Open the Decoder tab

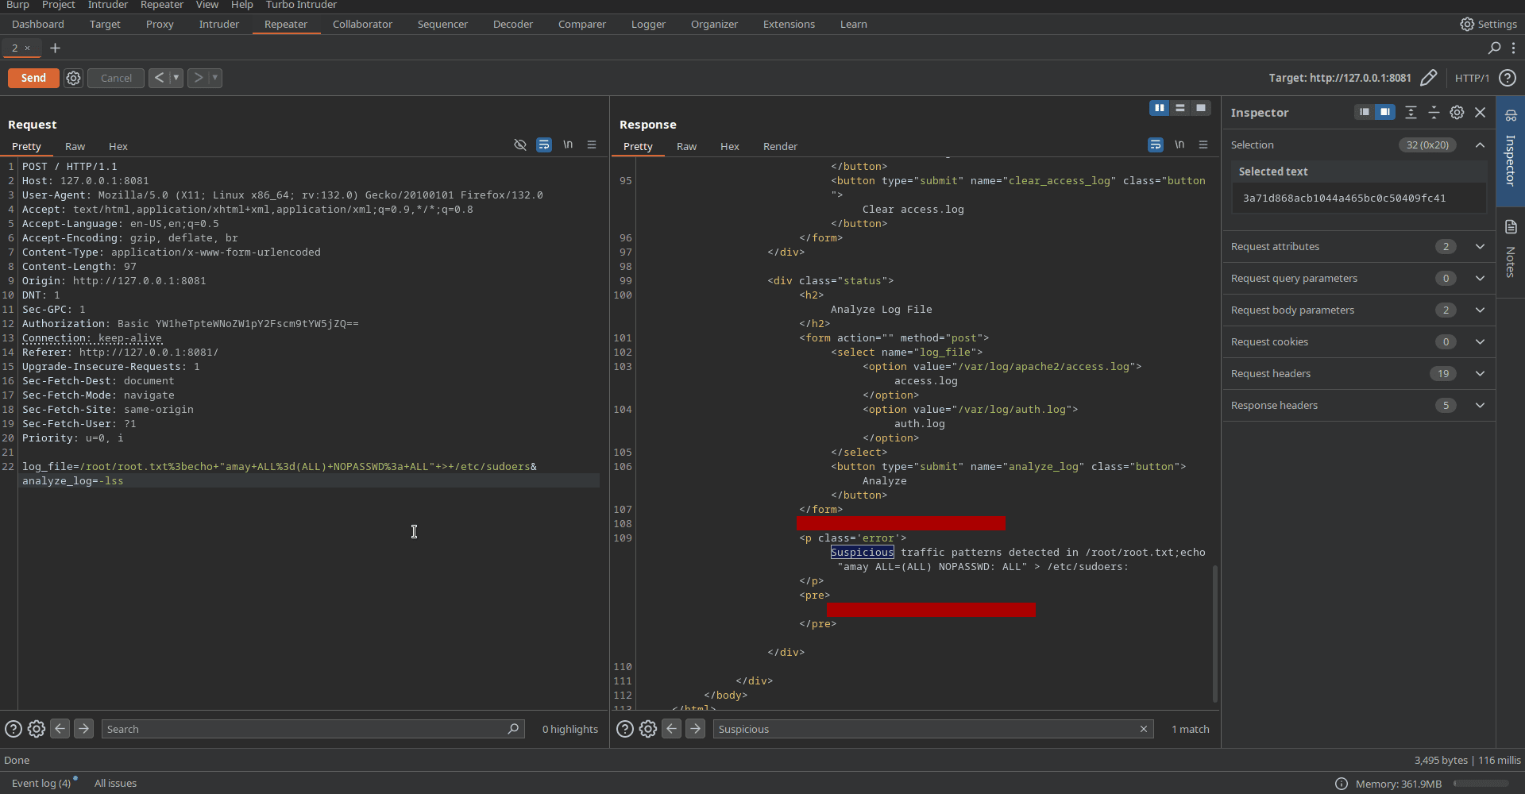pos(512,24)
